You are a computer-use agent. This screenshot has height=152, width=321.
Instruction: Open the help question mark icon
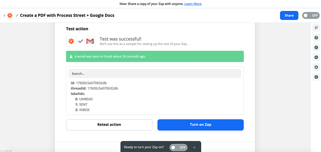point(316,38)
